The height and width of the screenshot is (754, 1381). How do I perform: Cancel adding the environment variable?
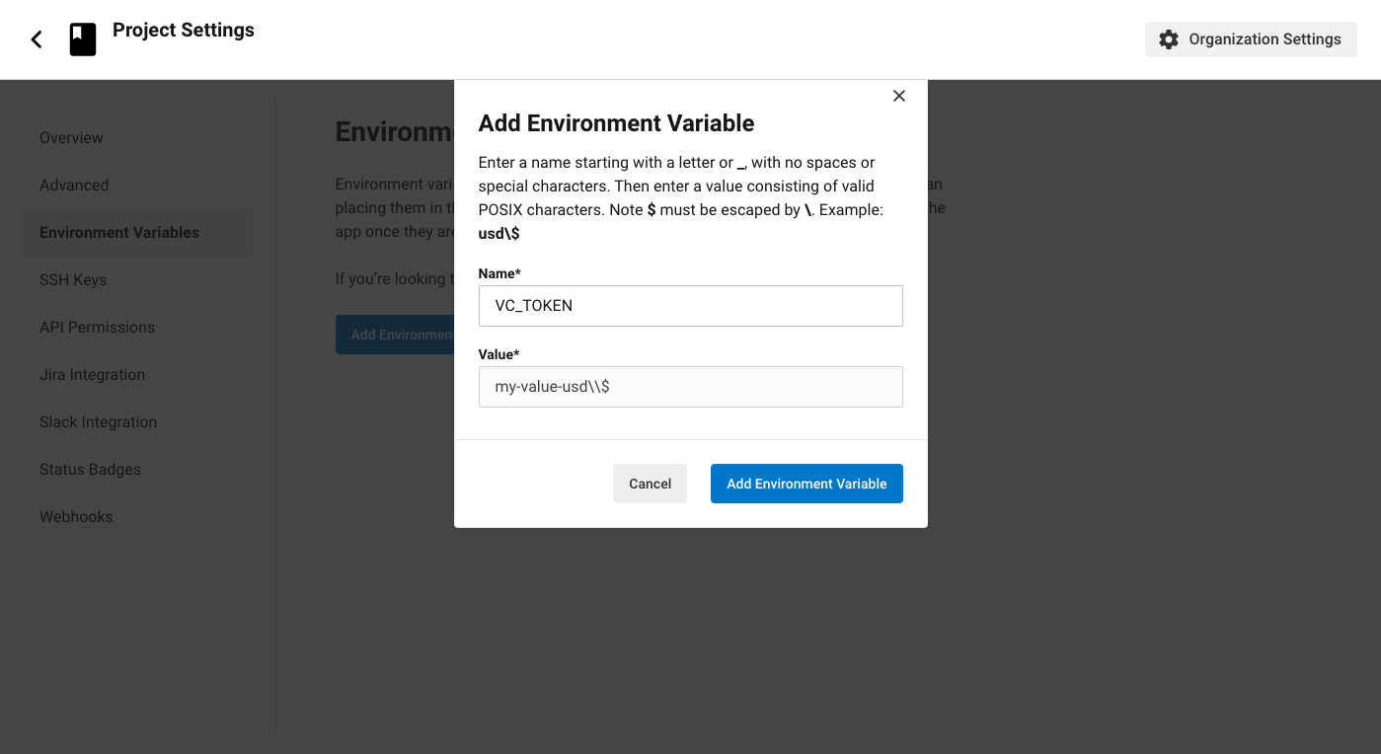pyautogui.click(x=650, y=484)
